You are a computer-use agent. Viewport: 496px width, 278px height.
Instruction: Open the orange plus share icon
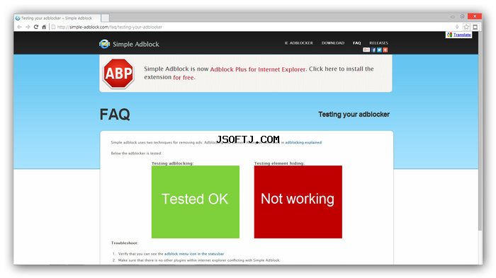385,50
